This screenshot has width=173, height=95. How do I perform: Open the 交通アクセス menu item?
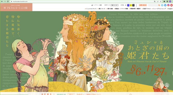[x=147, y=9]
